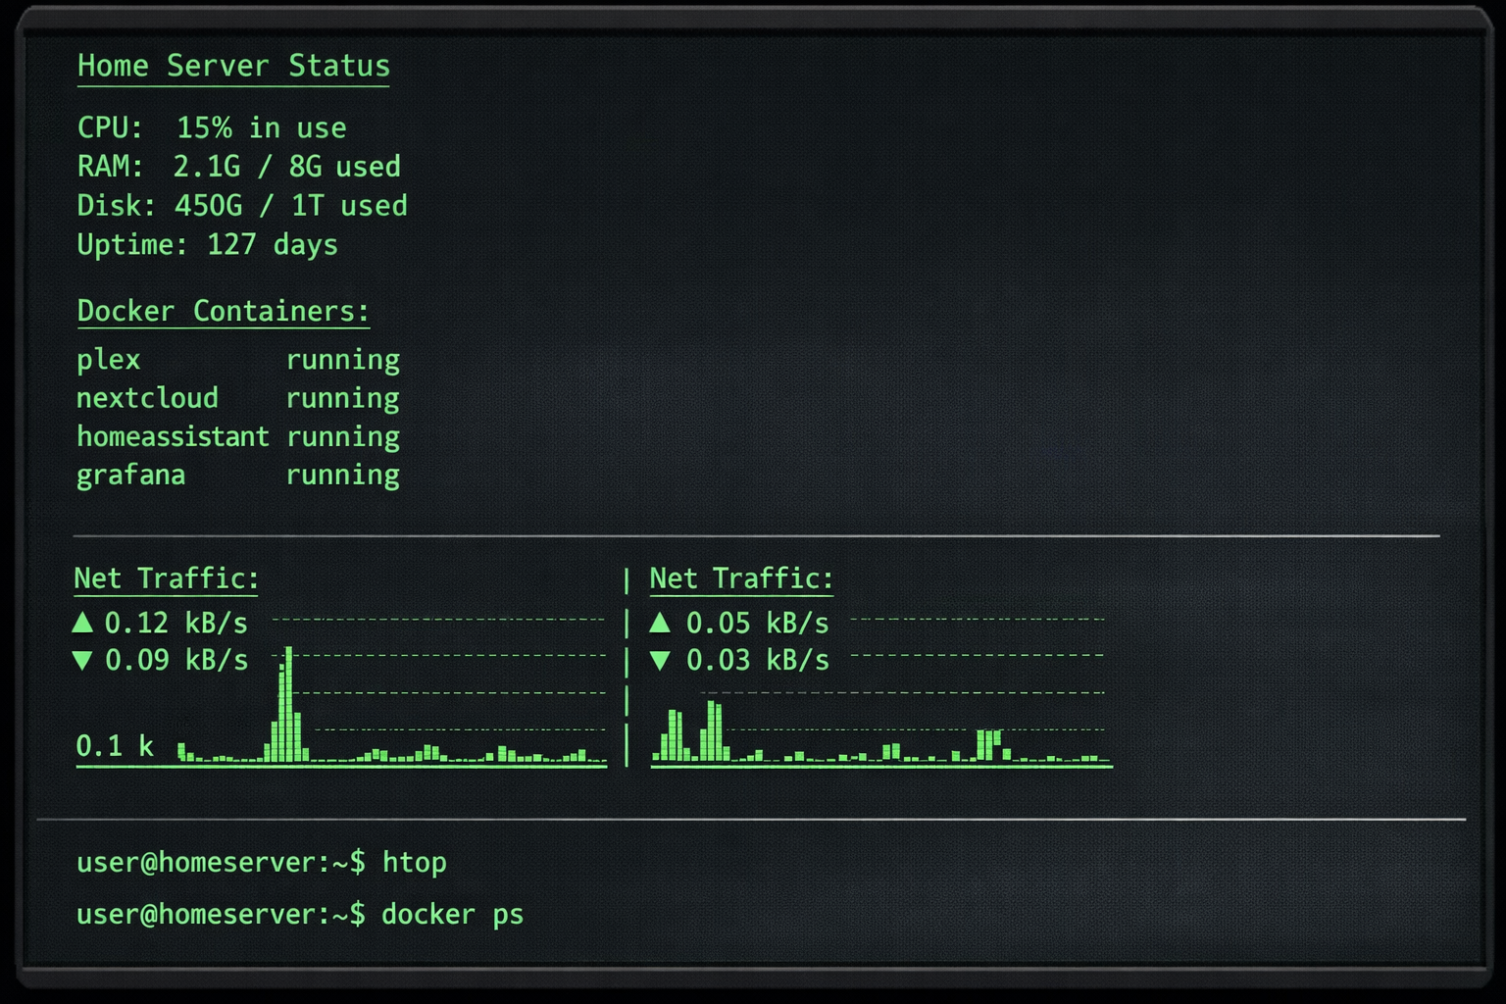Click the upload arrow in left Net Traffic panel
Viewport: 1506px width, 1004px height.
click(82, 622)
